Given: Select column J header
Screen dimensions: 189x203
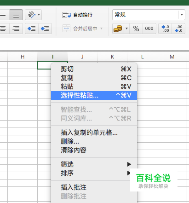Looking at the screenshot, I should (82, 57).
